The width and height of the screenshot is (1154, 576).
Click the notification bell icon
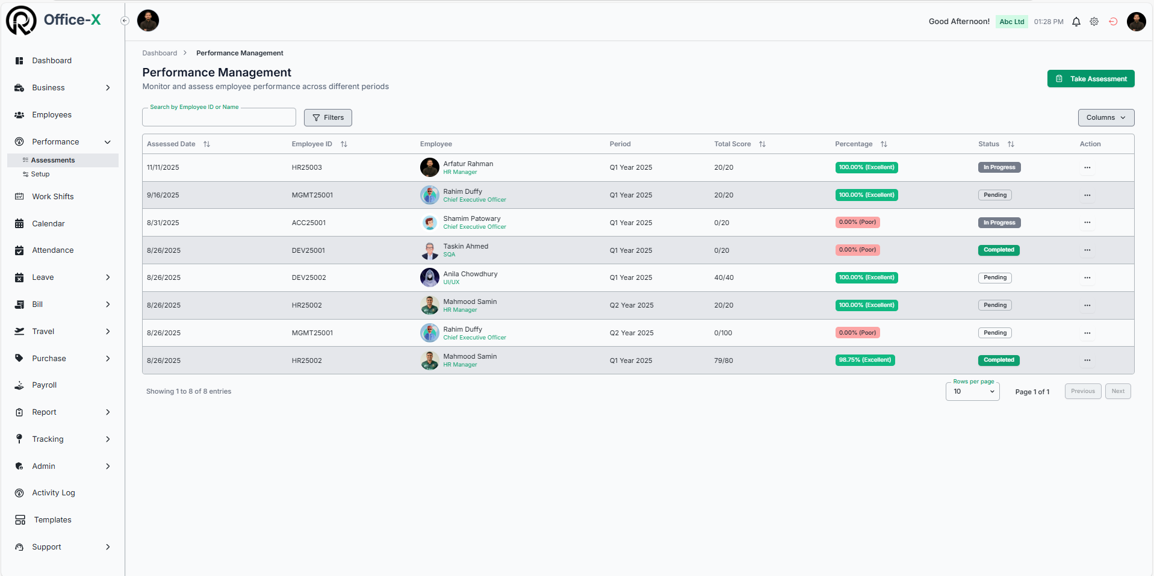coord(1076,22)
